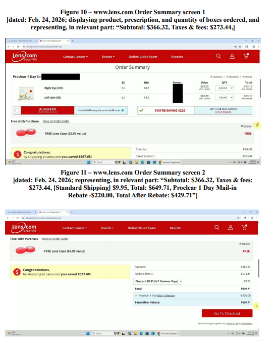Expand Brands menu in Figure 10
This screenshot has width=277, height=340.
click(x=108, y=57)
